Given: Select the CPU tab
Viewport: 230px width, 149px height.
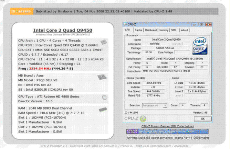Looking at the screenshot, I should point(127,30).
